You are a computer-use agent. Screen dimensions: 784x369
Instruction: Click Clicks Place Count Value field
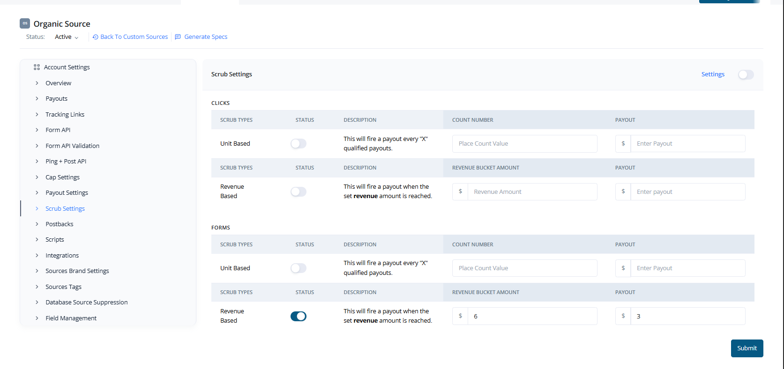click(525, 144)
